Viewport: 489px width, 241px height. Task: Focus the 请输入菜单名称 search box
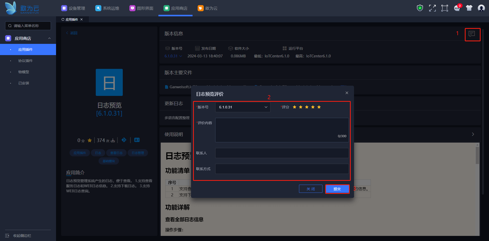28,26
